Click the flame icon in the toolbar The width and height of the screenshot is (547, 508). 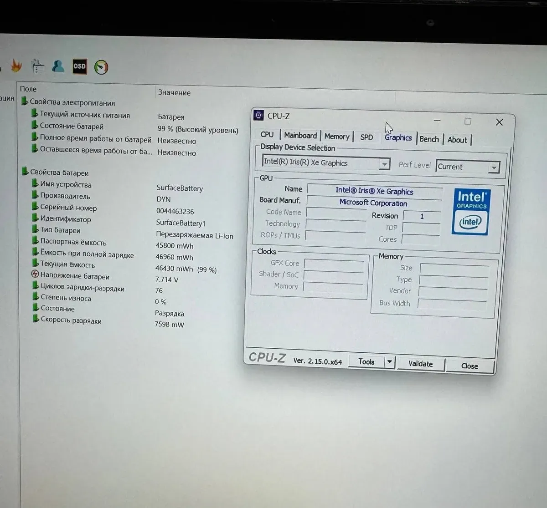point(16,66)
